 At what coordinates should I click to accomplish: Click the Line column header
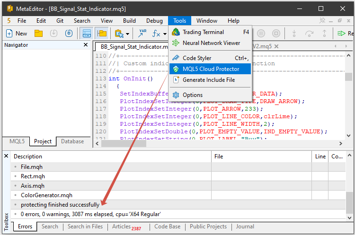point(320,157)
